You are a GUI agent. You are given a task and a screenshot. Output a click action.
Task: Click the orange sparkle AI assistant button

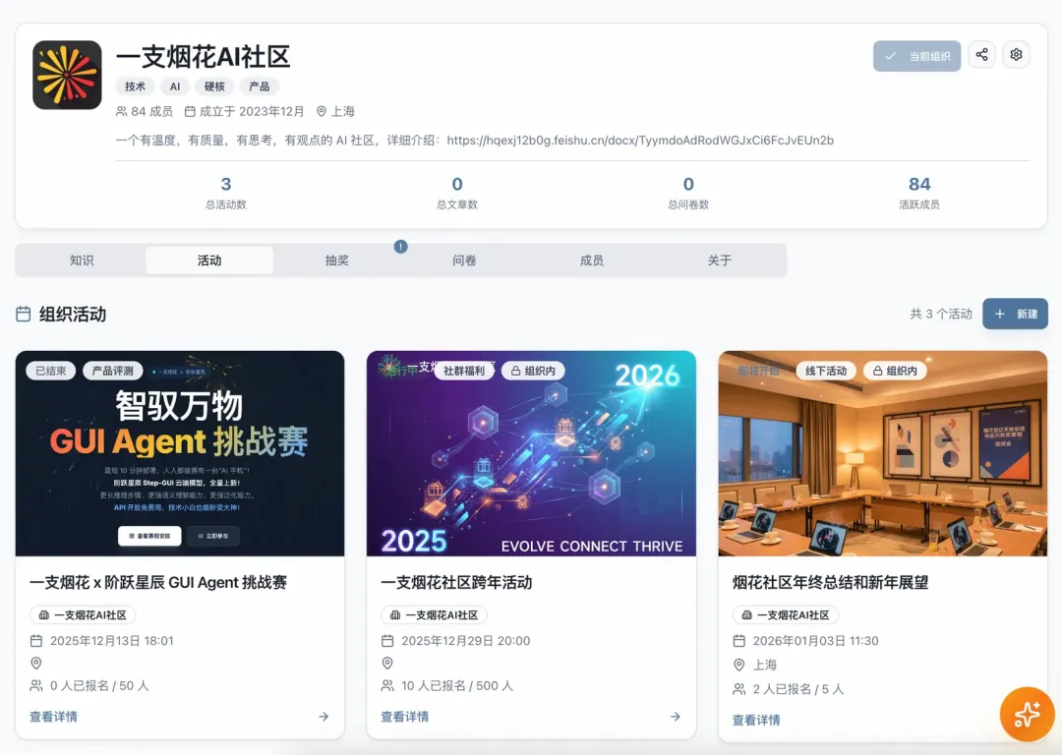click(1027, 714)
